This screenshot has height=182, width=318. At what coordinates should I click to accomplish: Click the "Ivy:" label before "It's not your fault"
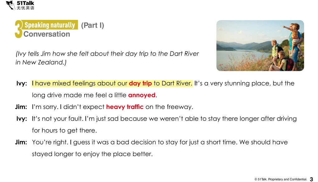click(x=22, y=119)
